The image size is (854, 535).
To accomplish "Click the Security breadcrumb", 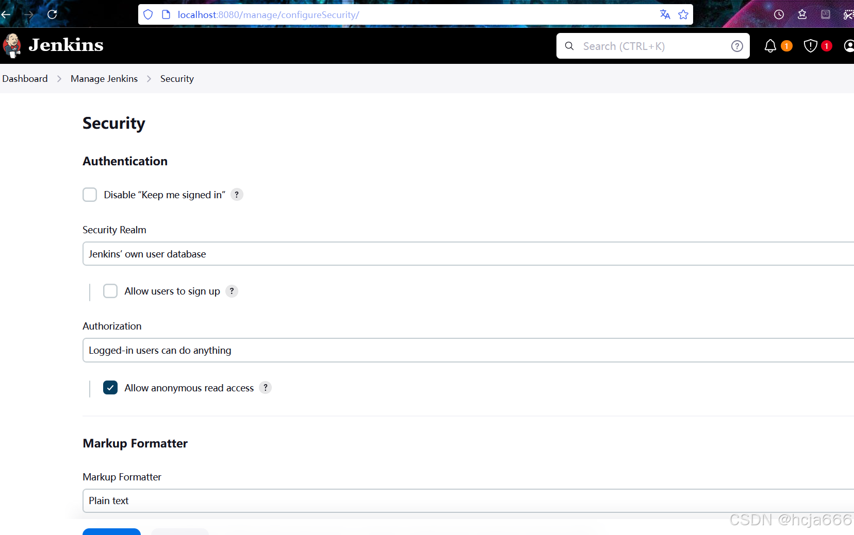I will [x=177, y=79].
